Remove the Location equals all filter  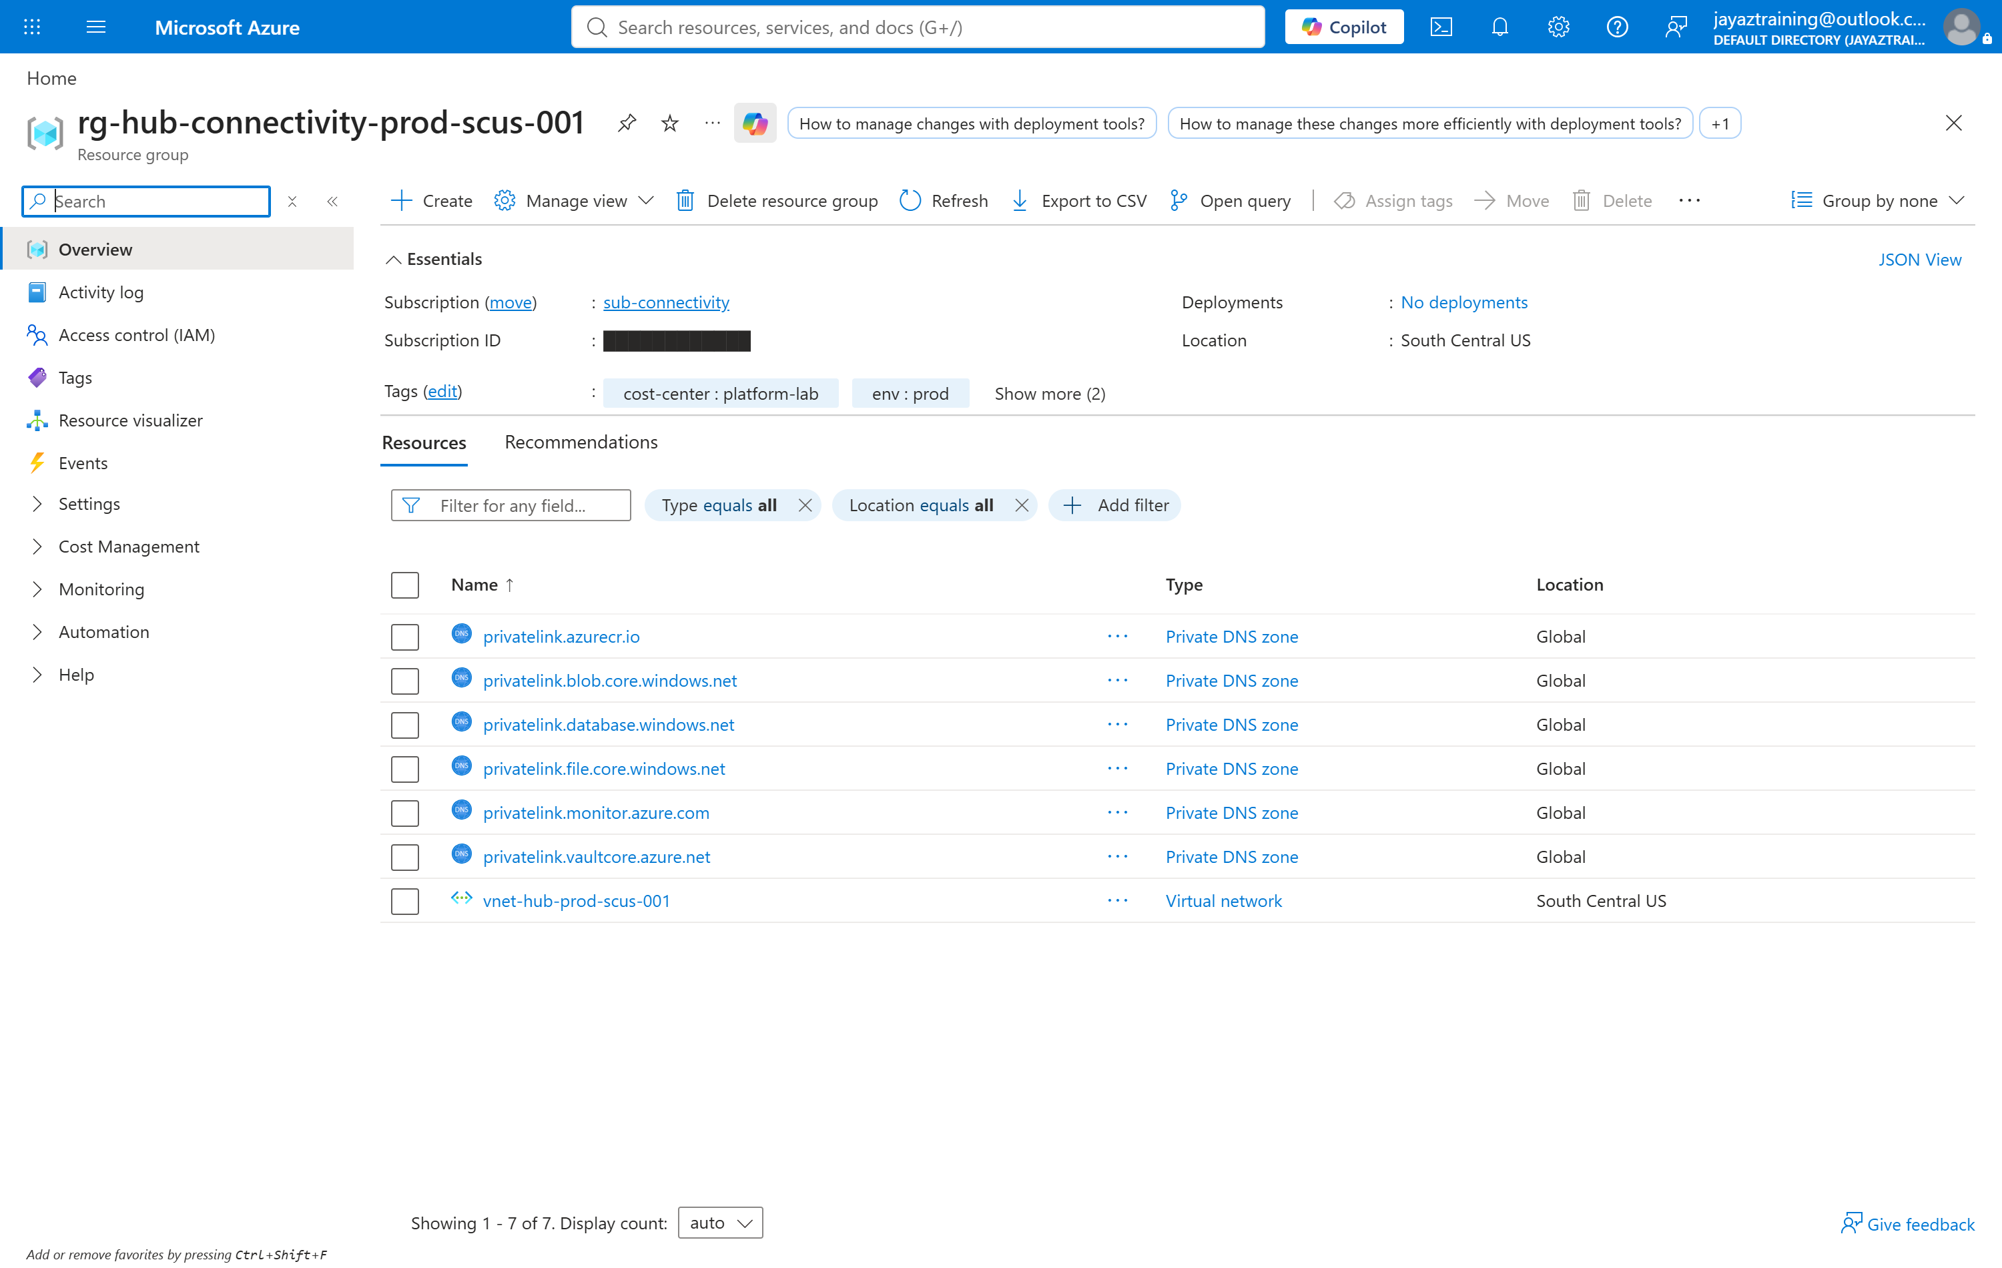click(x=1022, y=505)
